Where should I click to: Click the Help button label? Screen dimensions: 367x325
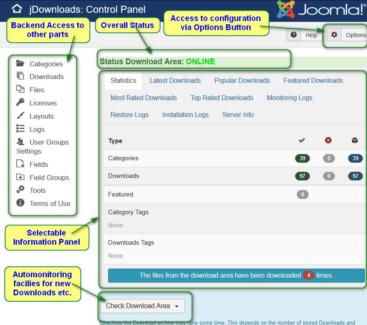pos(311,35)
